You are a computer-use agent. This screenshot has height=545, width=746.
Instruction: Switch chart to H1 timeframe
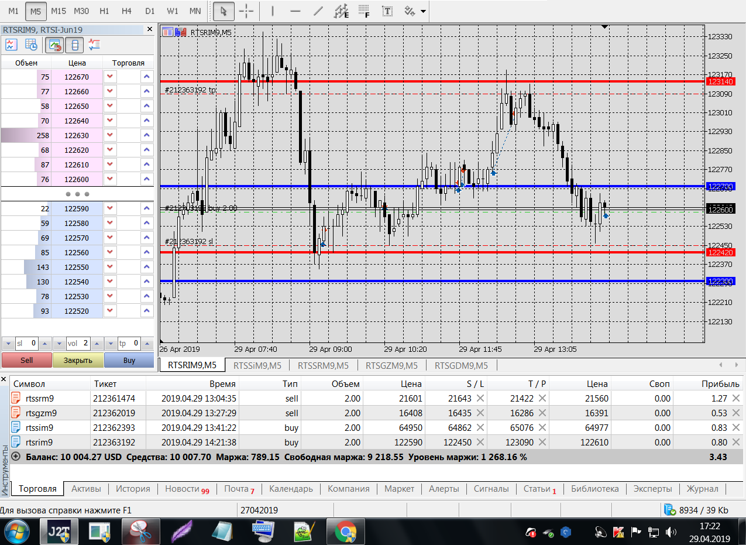(104, 11)
